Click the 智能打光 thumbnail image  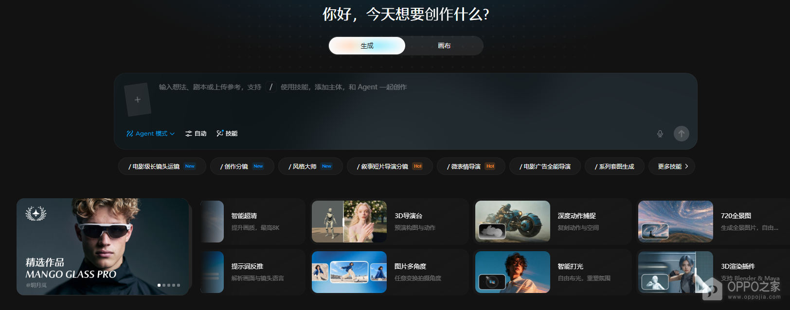point(513,272)
